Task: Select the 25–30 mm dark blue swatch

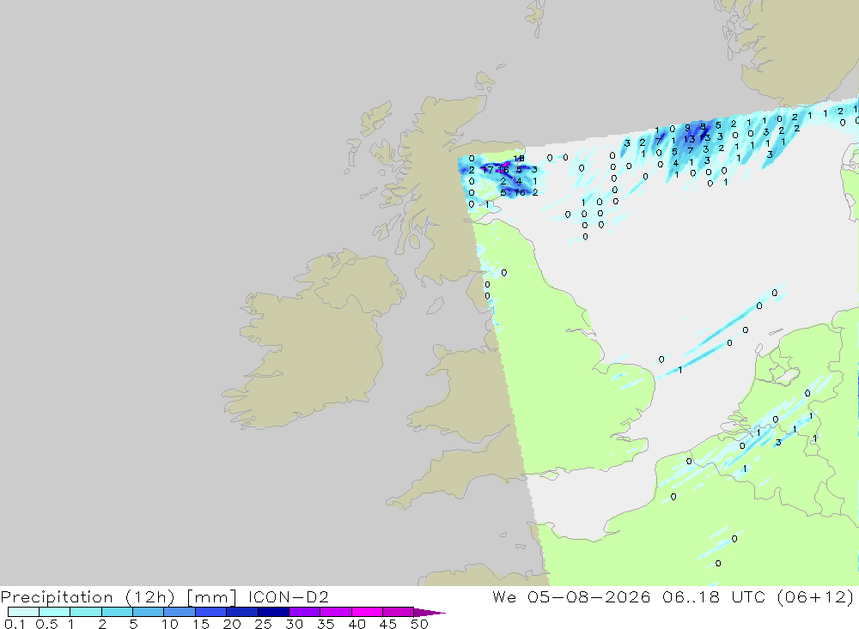Action: (x=273, y=612)
